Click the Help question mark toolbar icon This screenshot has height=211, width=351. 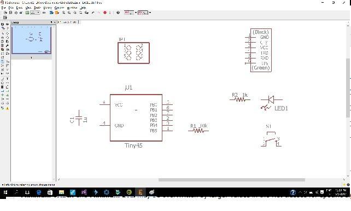tap(118, 13)
